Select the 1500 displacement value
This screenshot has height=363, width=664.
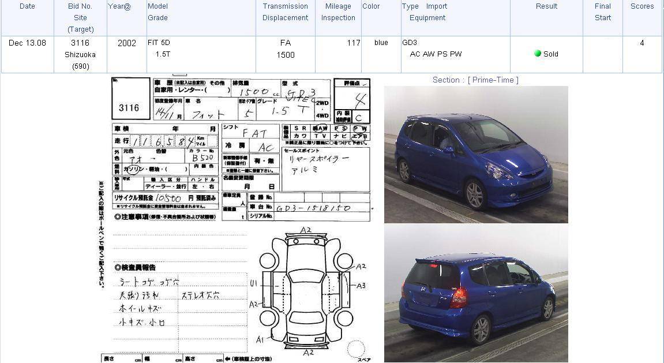coord(286,55)
